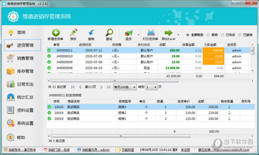Image resolution: width=259 pixels, height=155 pixels.
Task: Click the 供货商 column header
Action: click(x=123, y=45)
